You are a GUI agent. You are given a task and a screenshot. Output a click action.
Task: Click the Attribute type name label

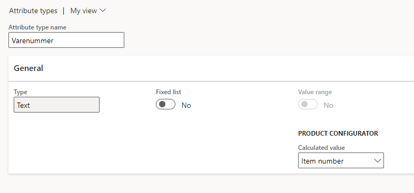(x=37, y=27)
